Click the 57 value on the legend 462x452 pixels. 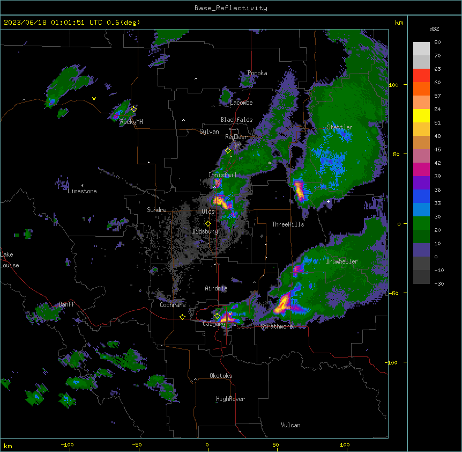click(x=437, y=96)
